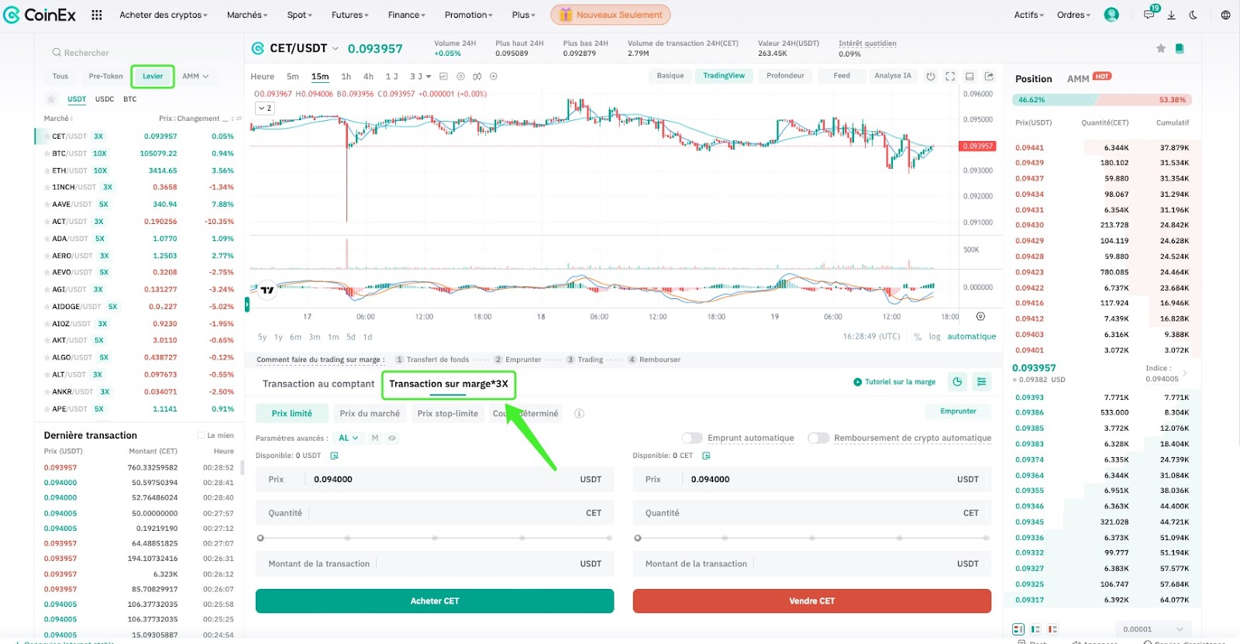Open the Futures dropdown menu
The width and height of the screenshot is (1240, 644).
pyautogui.click(x=350, y=15)
